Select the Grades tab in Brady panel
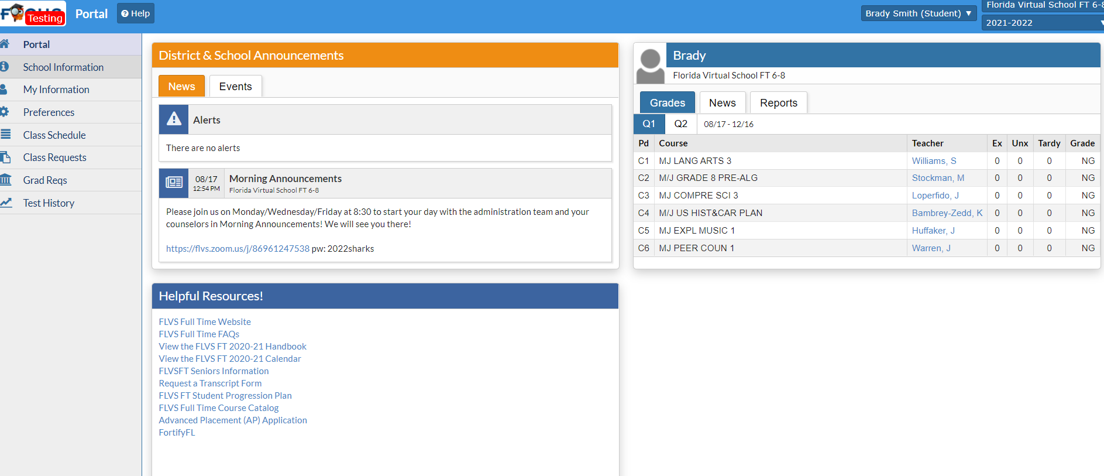 667,102
